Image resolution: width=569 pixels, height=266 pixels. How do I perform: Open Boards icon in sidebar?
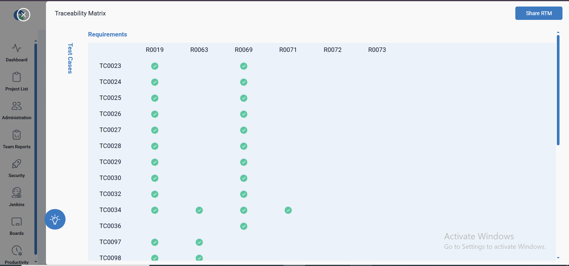tap(17, 222)
